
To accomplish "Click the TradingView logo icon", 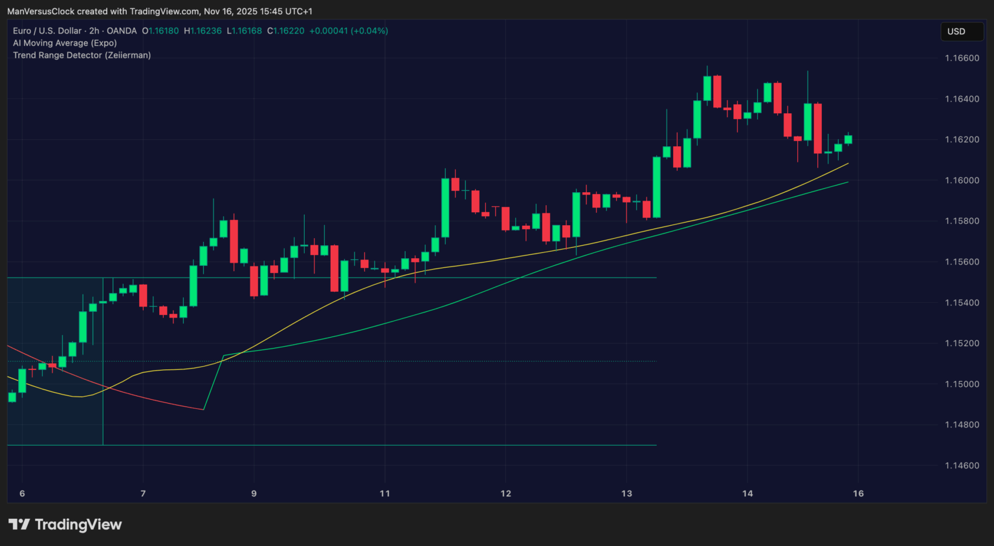I will [x=21, y=524].
